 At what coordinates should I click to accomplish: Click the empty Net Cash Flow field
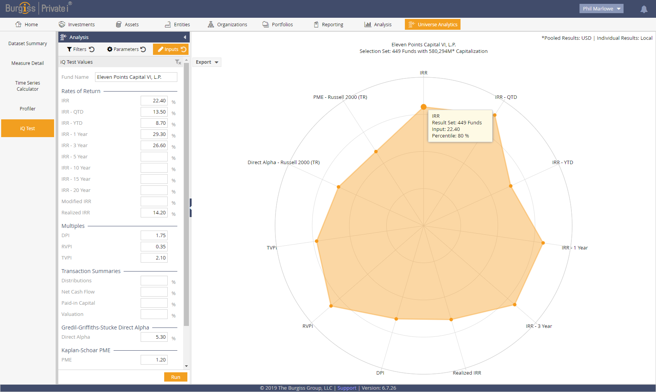[x=154, y=292]
